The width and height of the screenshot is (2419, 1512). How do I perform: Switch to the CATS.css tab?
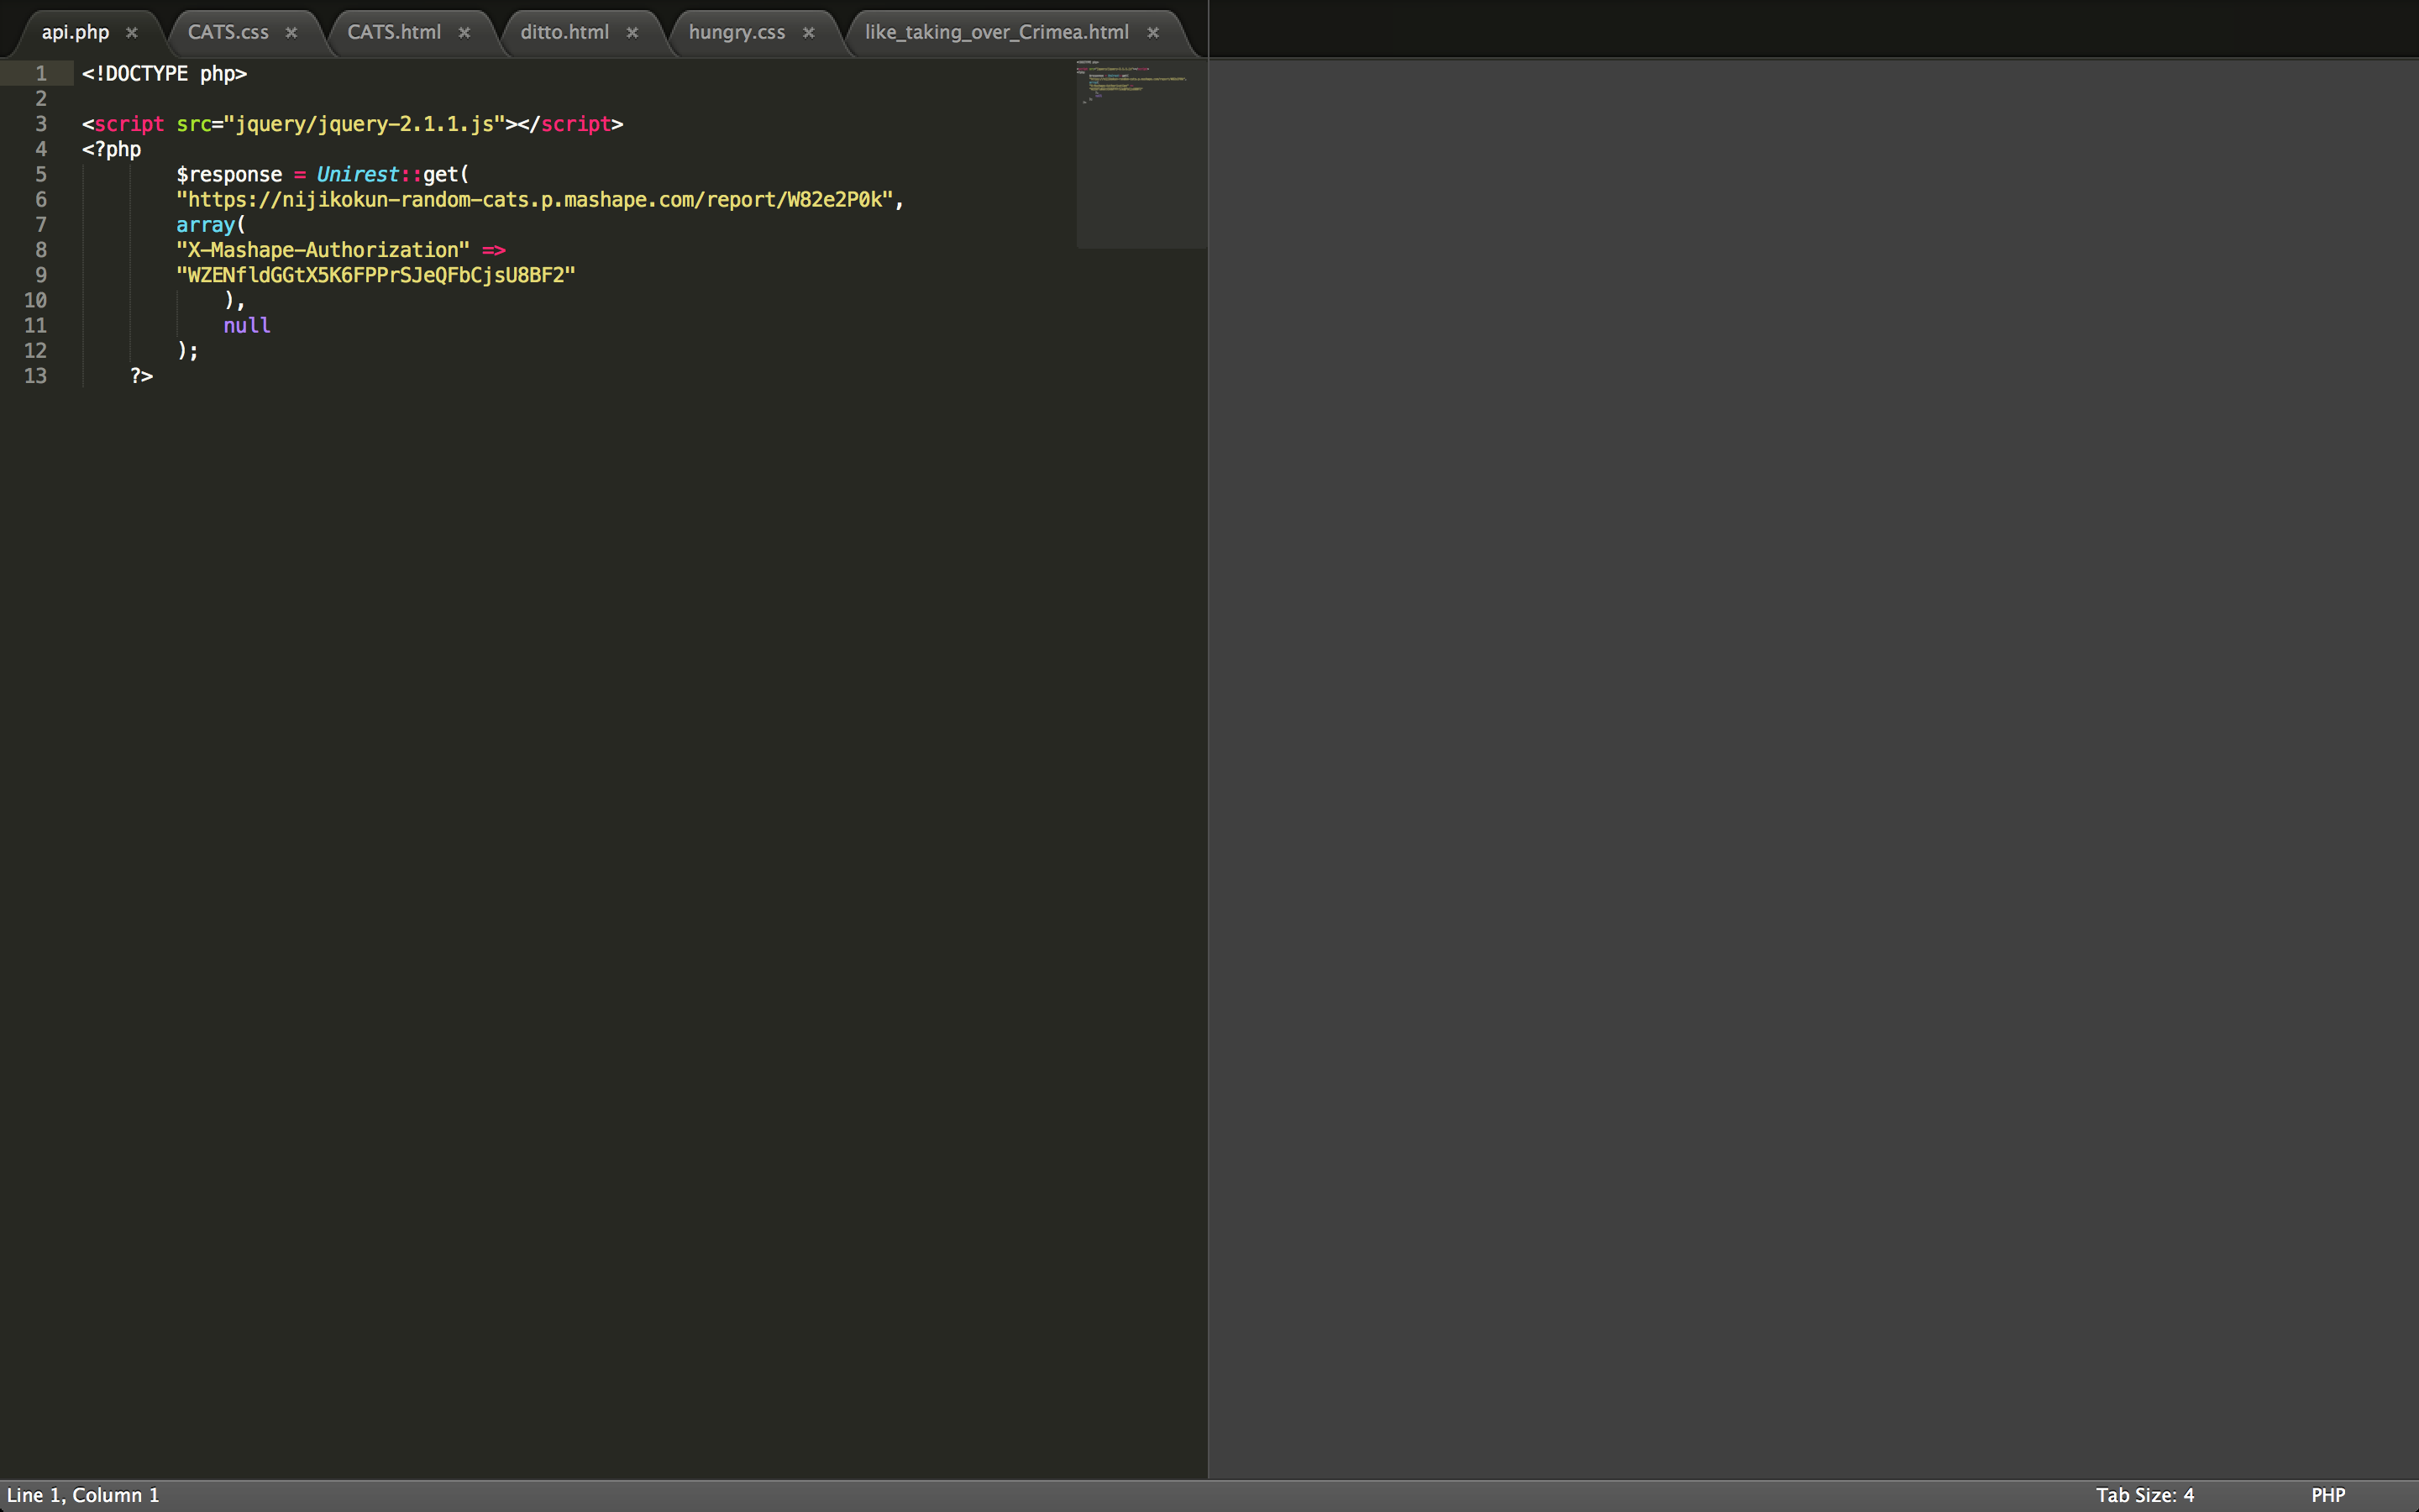tap(228, 32)
